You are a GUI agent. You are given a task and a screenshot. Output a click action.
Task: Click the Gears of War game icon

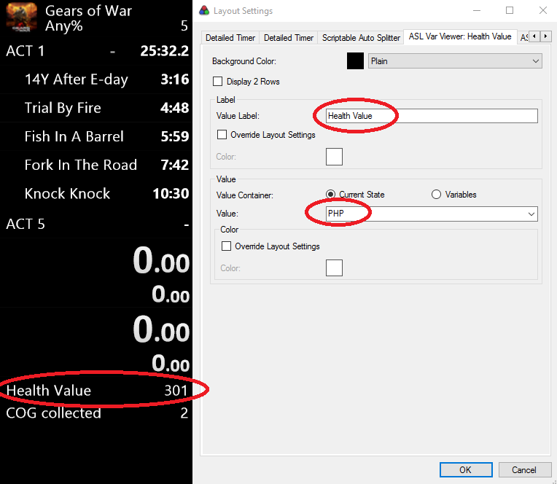(21, 17)
